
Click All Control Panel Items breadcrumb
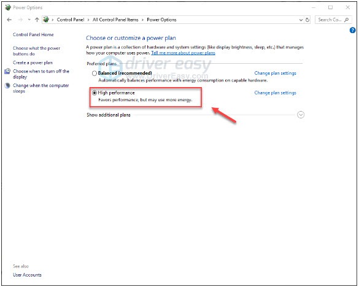click(115, 20)
